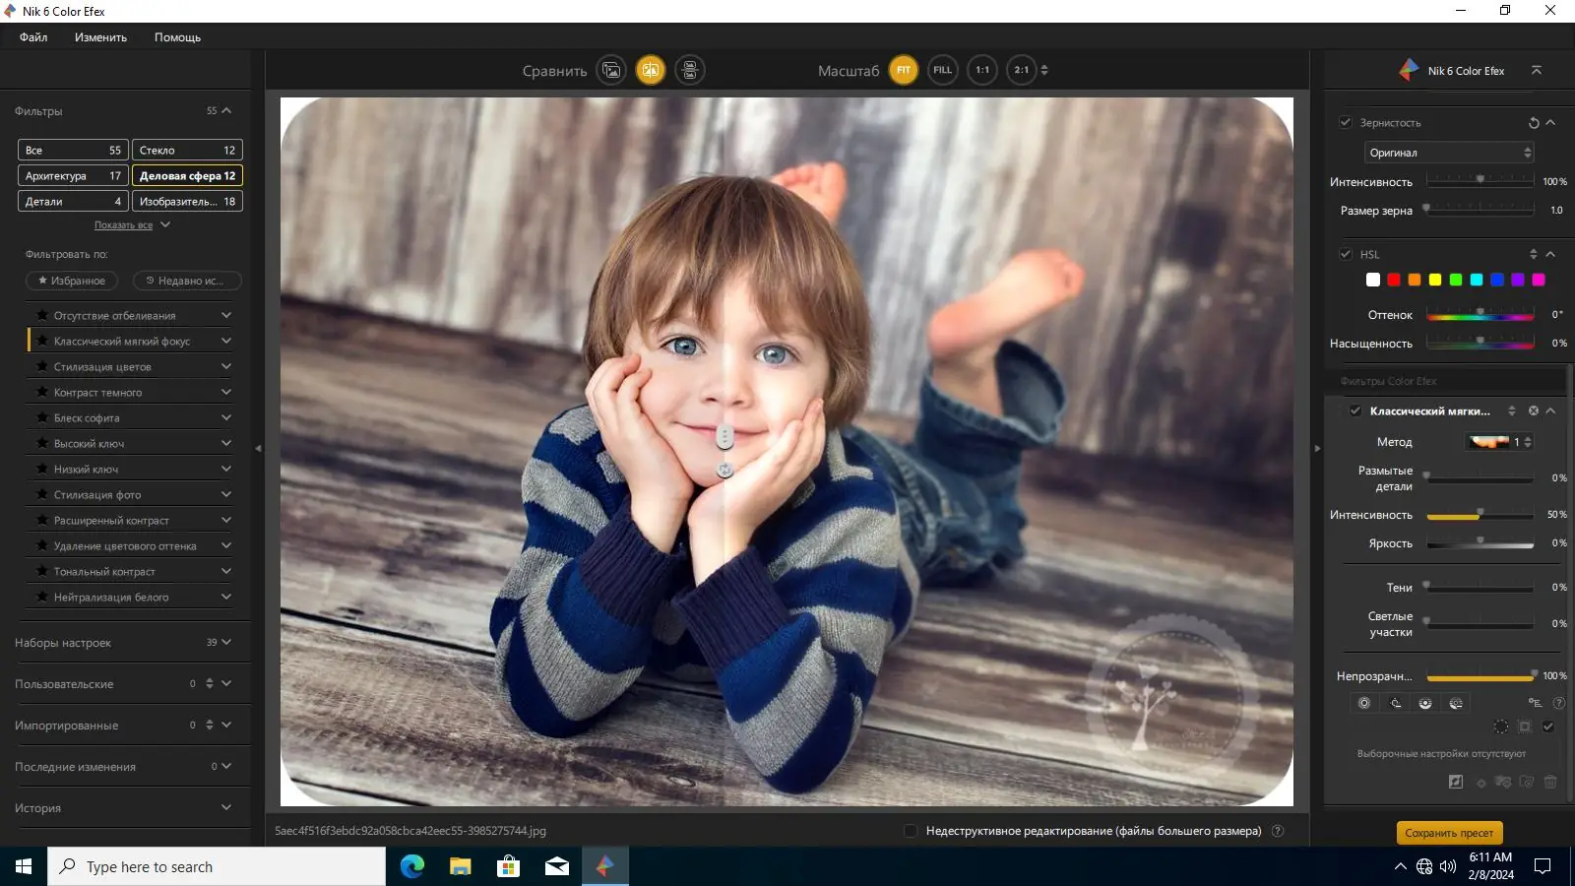Image resolution: width=1575 pixels, height=886 pixels.
Task: Toggle the HSL checkbox
Action: tap(1346, 254)
